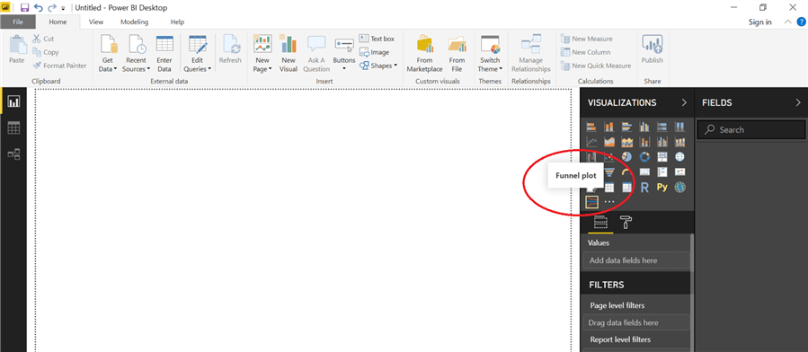The height and width of the screenshot is (352, 808).
Task: Open the Switch Theme dropdown
Action: point(490,53)
